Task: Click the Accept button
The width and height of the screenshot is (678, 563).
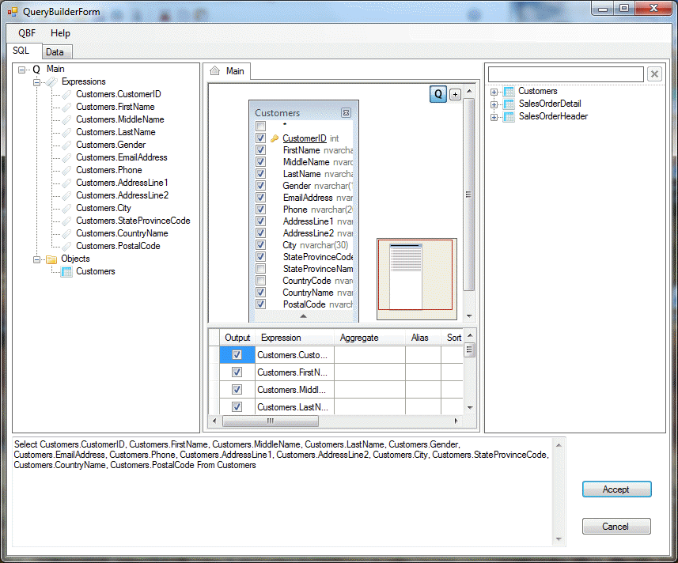Action: 616,489
